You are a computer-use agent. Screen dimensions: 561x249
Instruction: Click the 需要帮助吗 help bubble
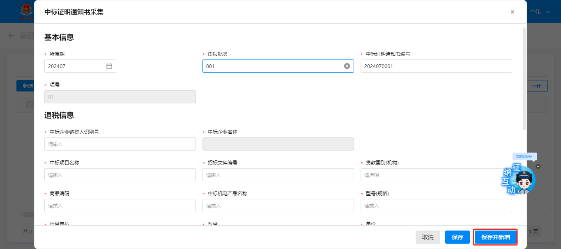pos(524,157)
